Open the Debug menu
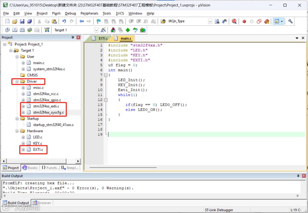 (x=70, y=13)
